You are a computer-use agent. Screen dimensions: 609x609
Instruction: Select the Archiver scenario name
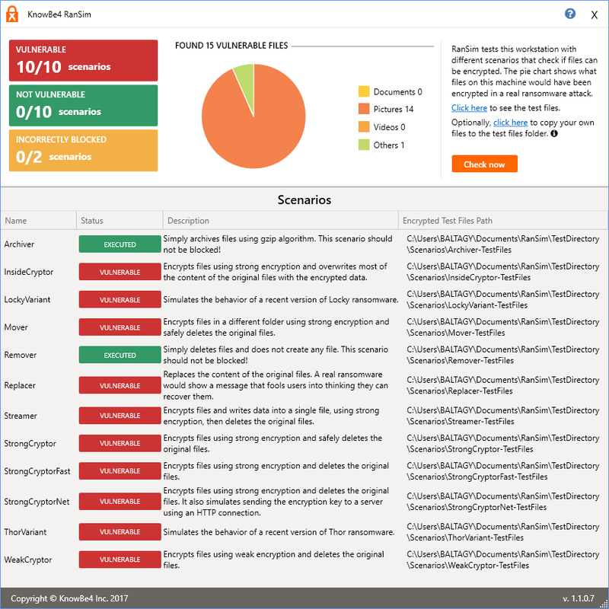pyautogui.click(x=19, y=244)
